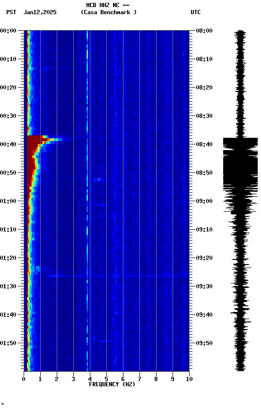Click the '09:00' UTC time label

(204, 201)
